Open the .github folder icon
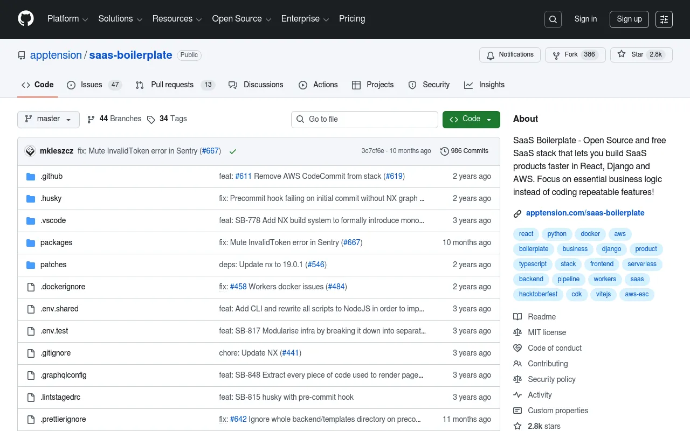 pyautogui.click(x=31, y=176)
